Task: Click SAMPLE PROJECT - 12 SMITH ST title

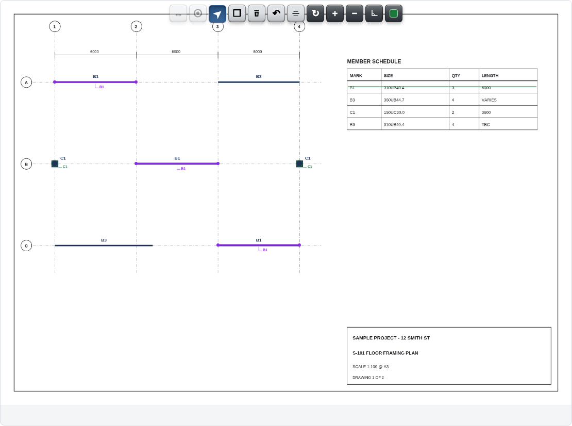Action: point(391,338)
